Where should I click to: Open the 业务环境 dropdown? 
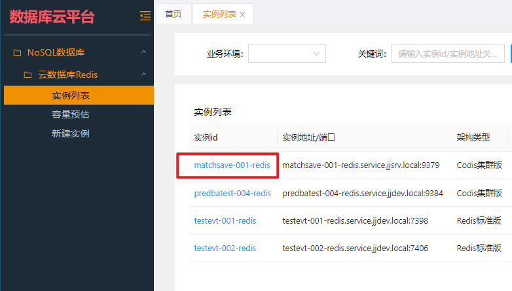(x=287, y=54)
